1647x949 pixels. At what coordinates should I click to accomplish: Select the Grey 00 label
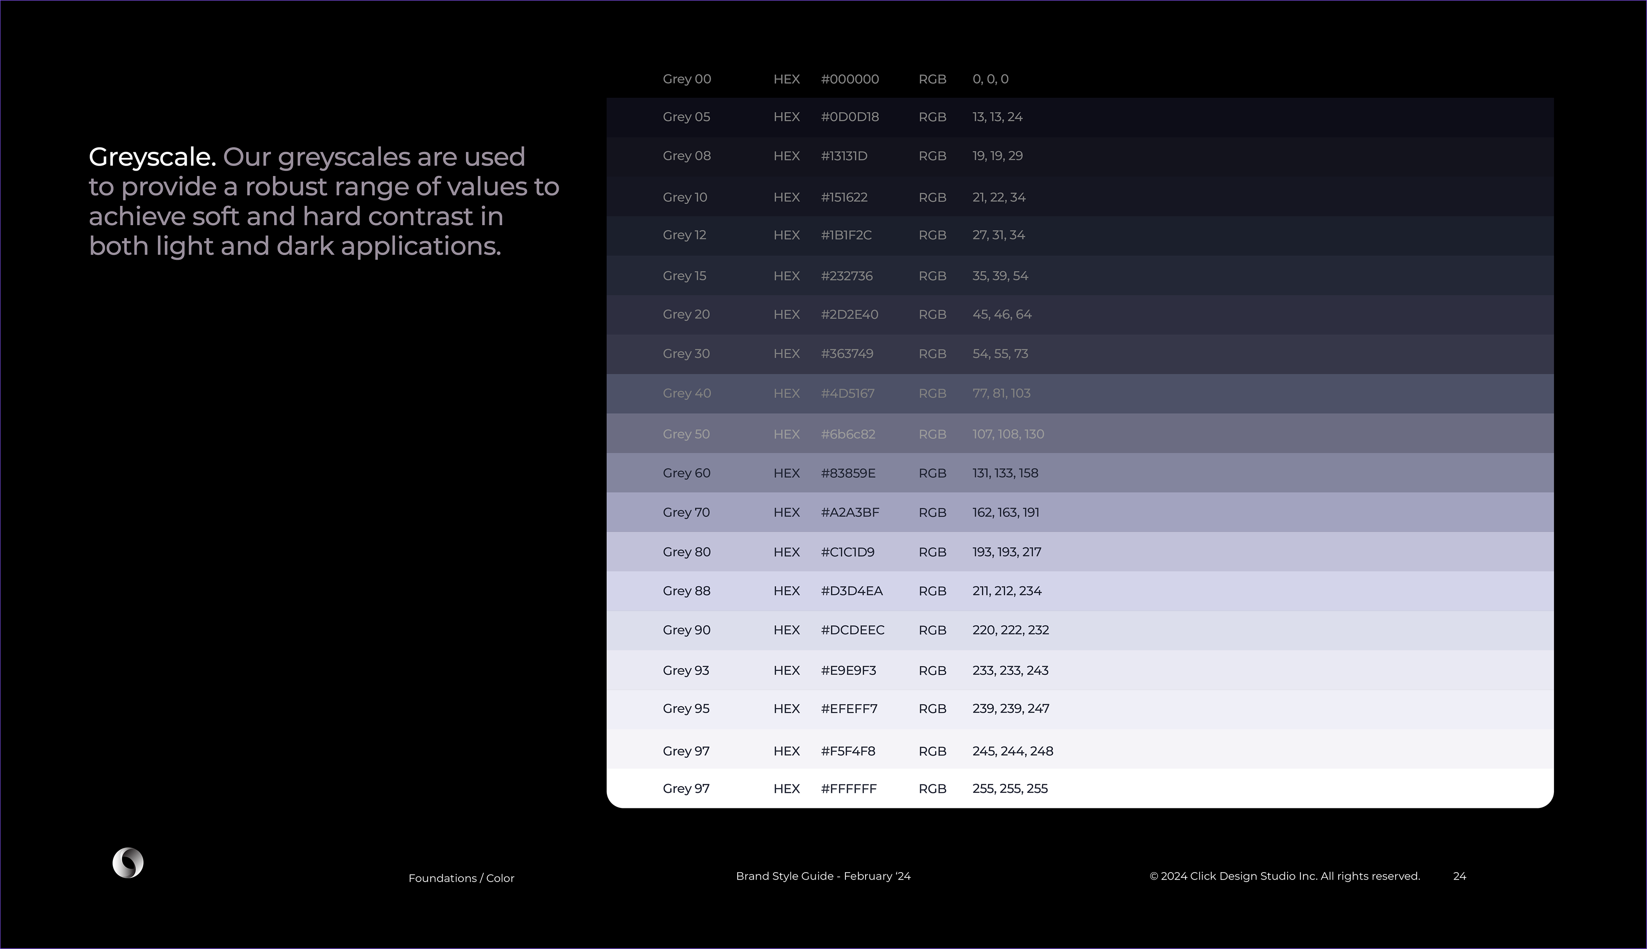pos(687,79)
